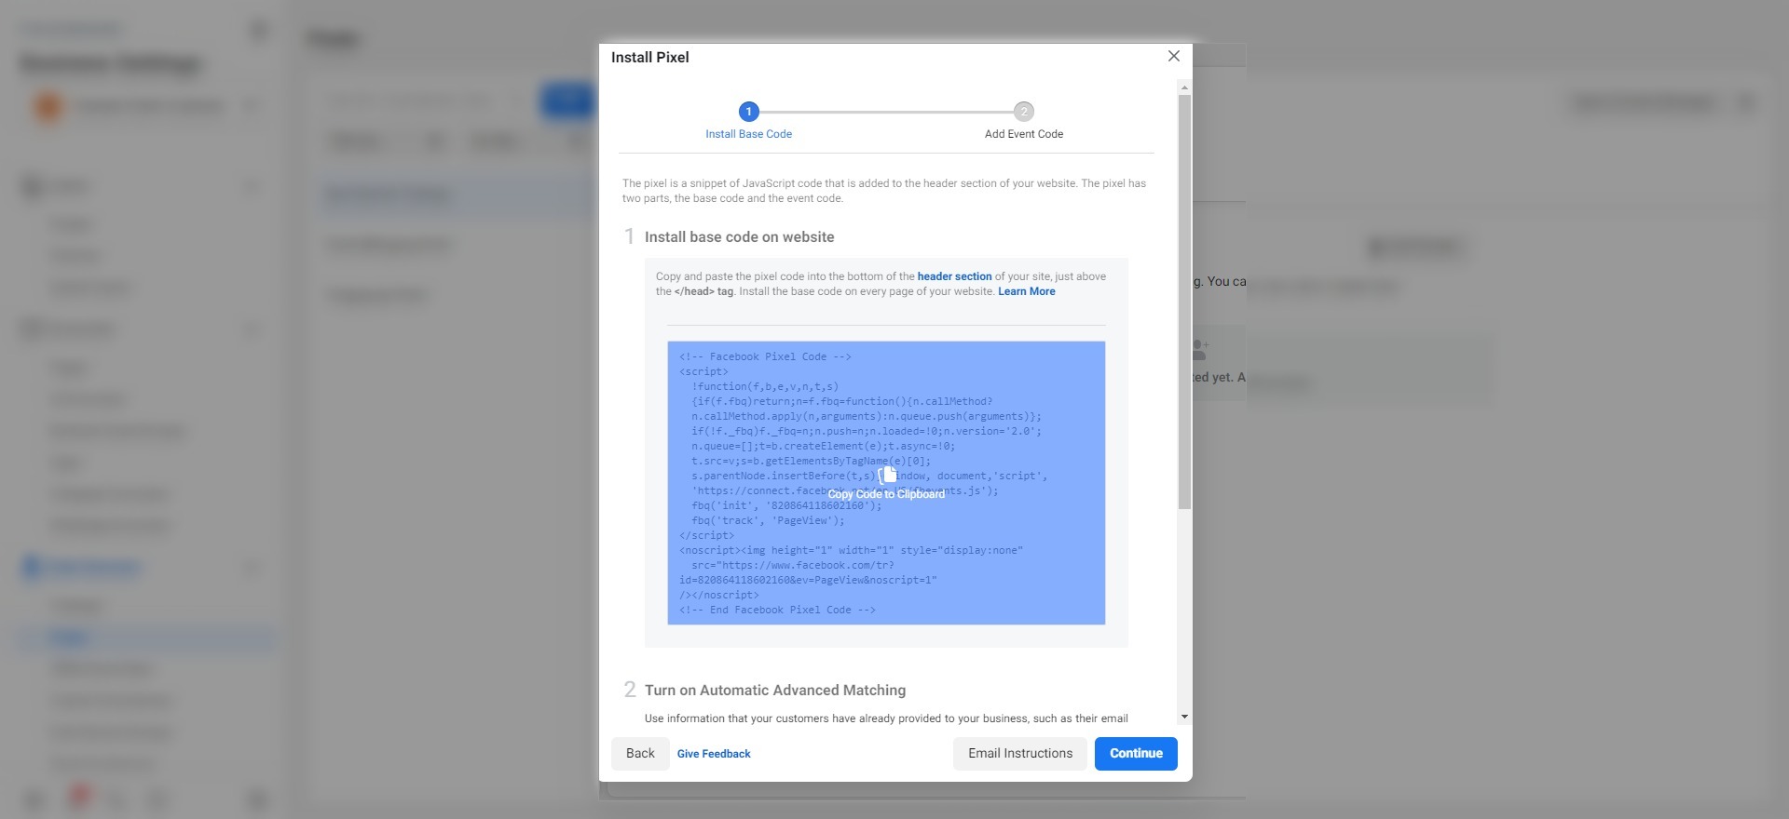This screenshot has width=1789, height=819.
Task: Select step 2 Add Event Code
Action: click(x=1023, y=121)
